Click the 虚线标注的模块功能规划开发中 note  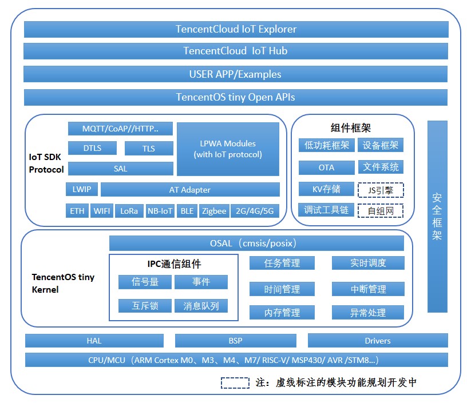click(x=346, y=382)
